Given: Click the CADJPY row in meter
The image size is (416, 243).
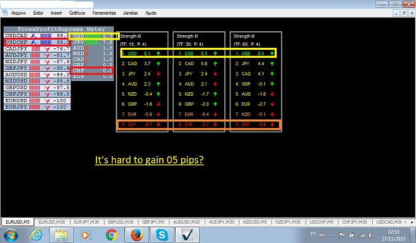Looking at the screenshot, I should point(37,48).
